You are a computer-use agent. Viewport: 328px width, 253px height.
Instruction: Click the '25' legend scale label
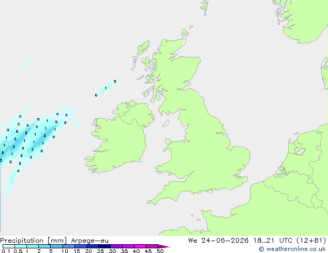coord(100,251)
